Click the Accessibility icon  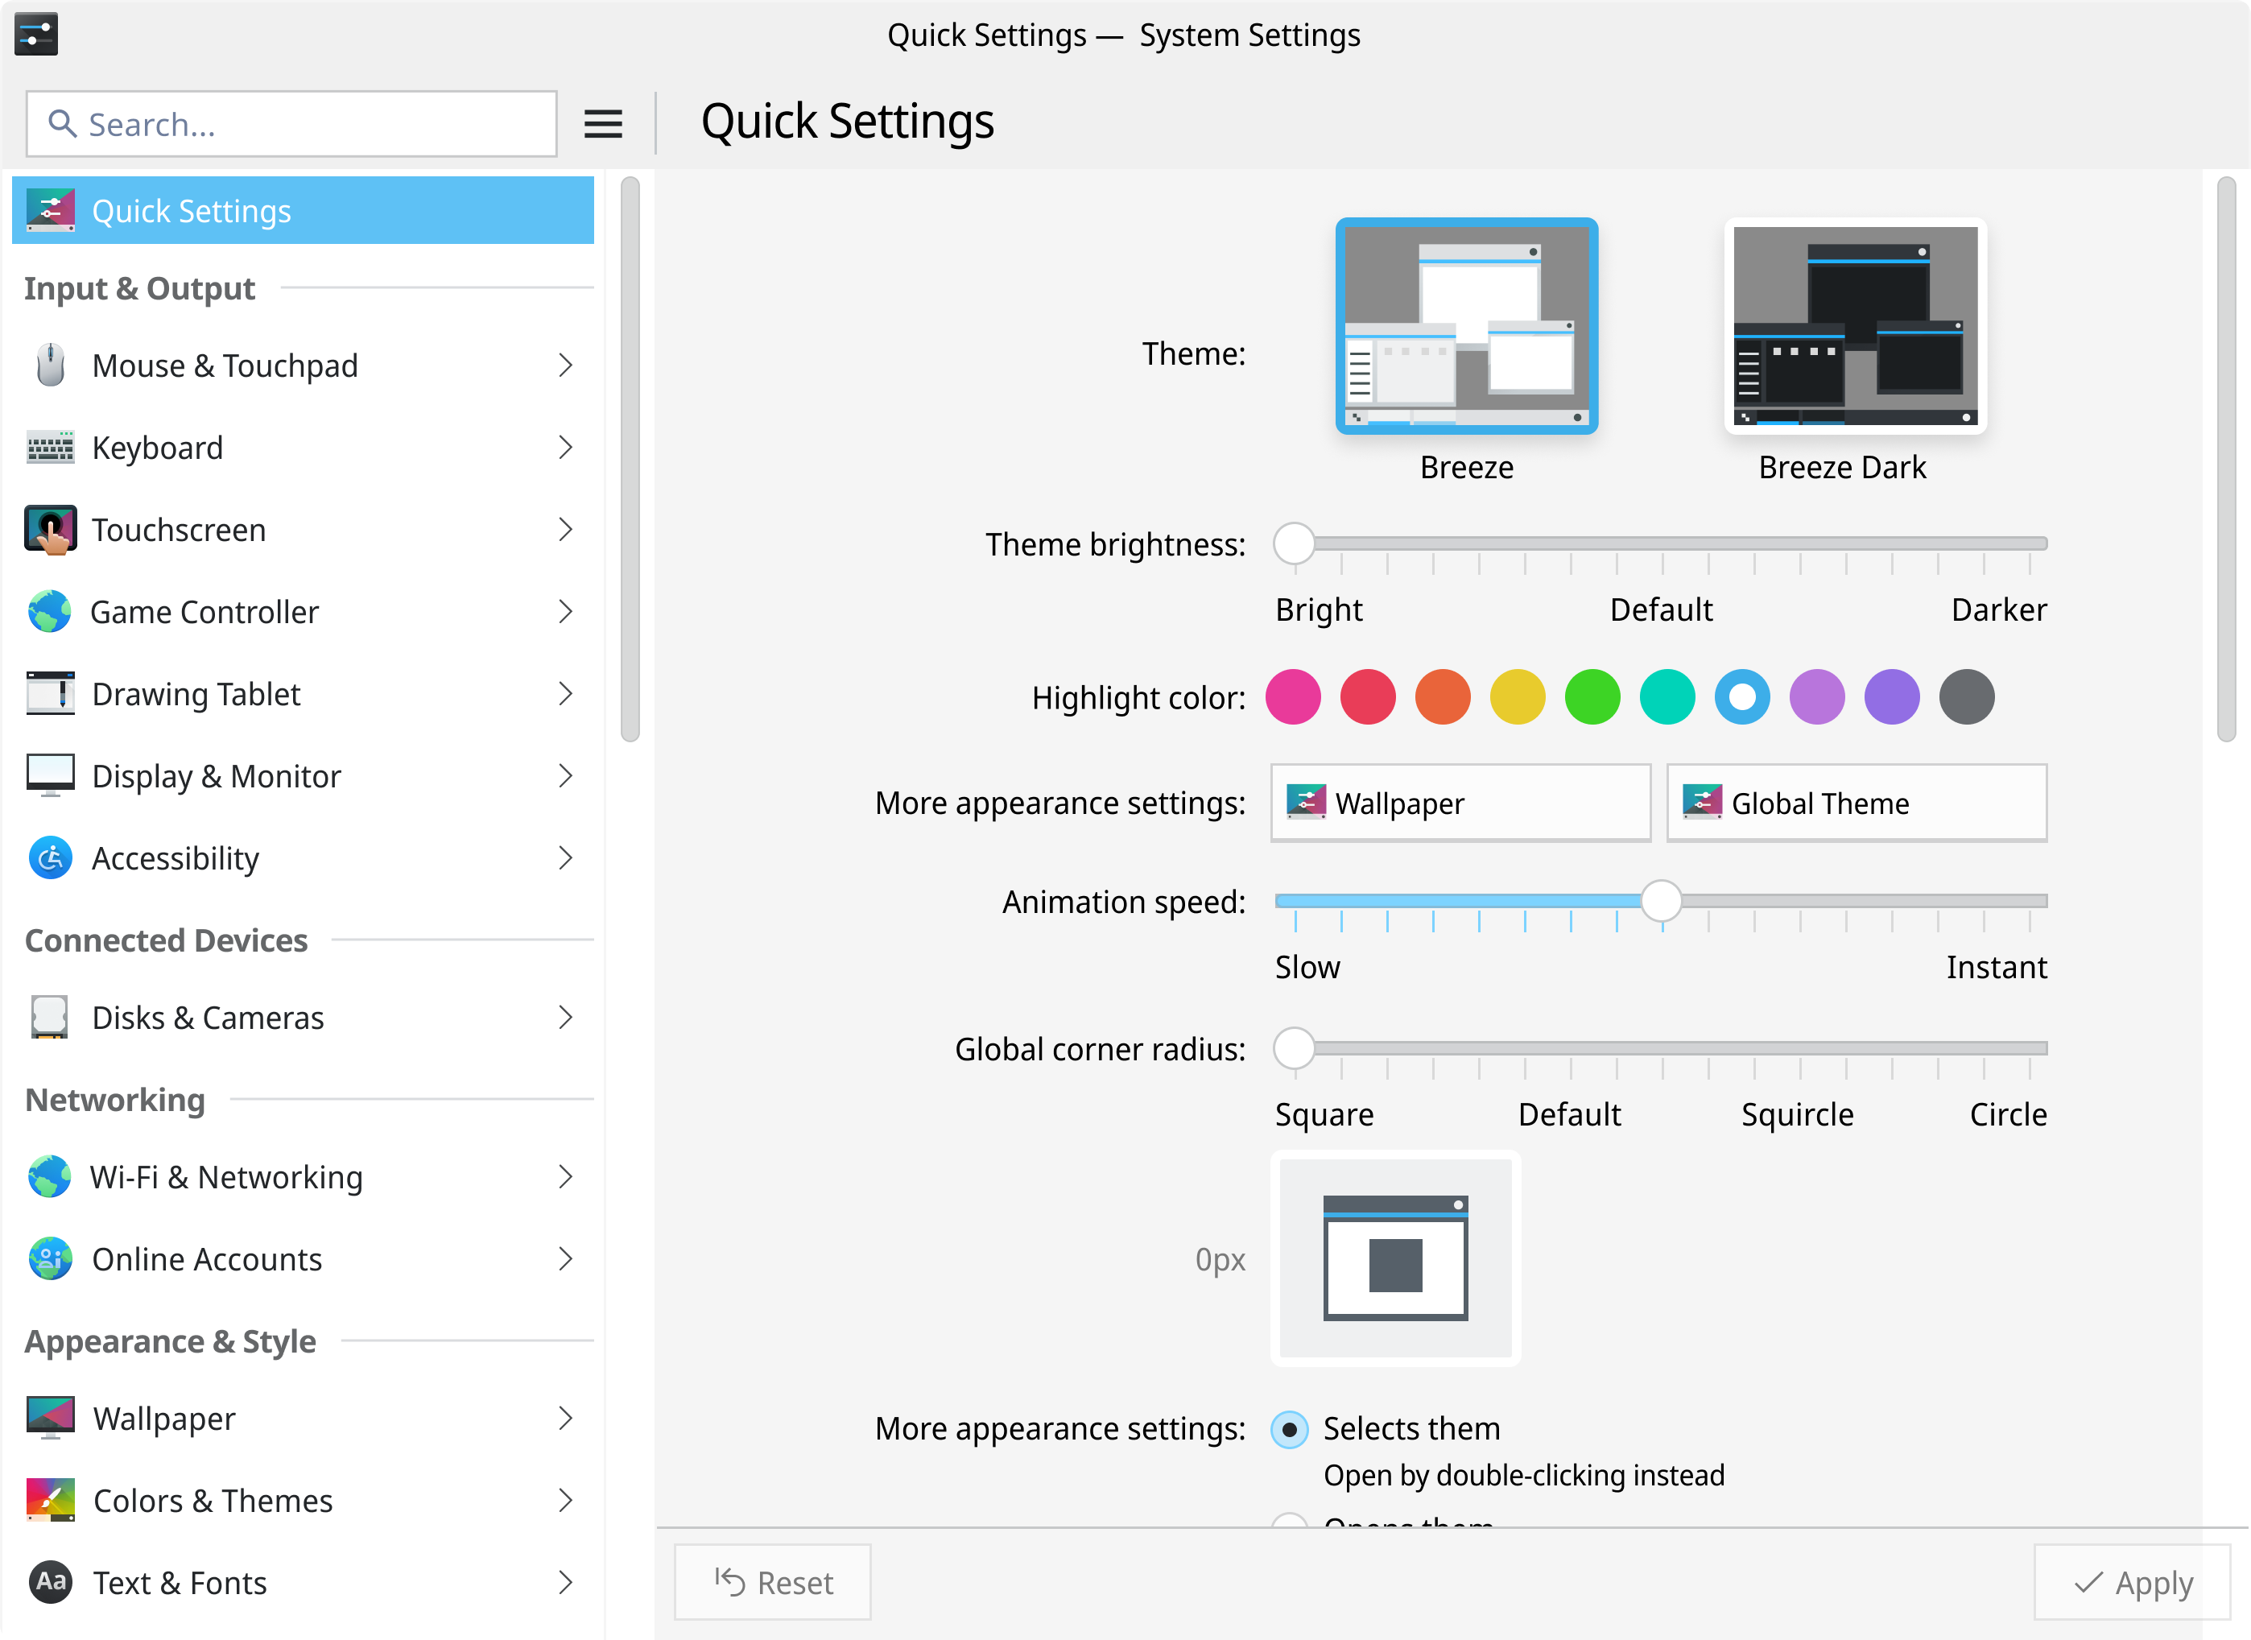click(x=50, y=857)
